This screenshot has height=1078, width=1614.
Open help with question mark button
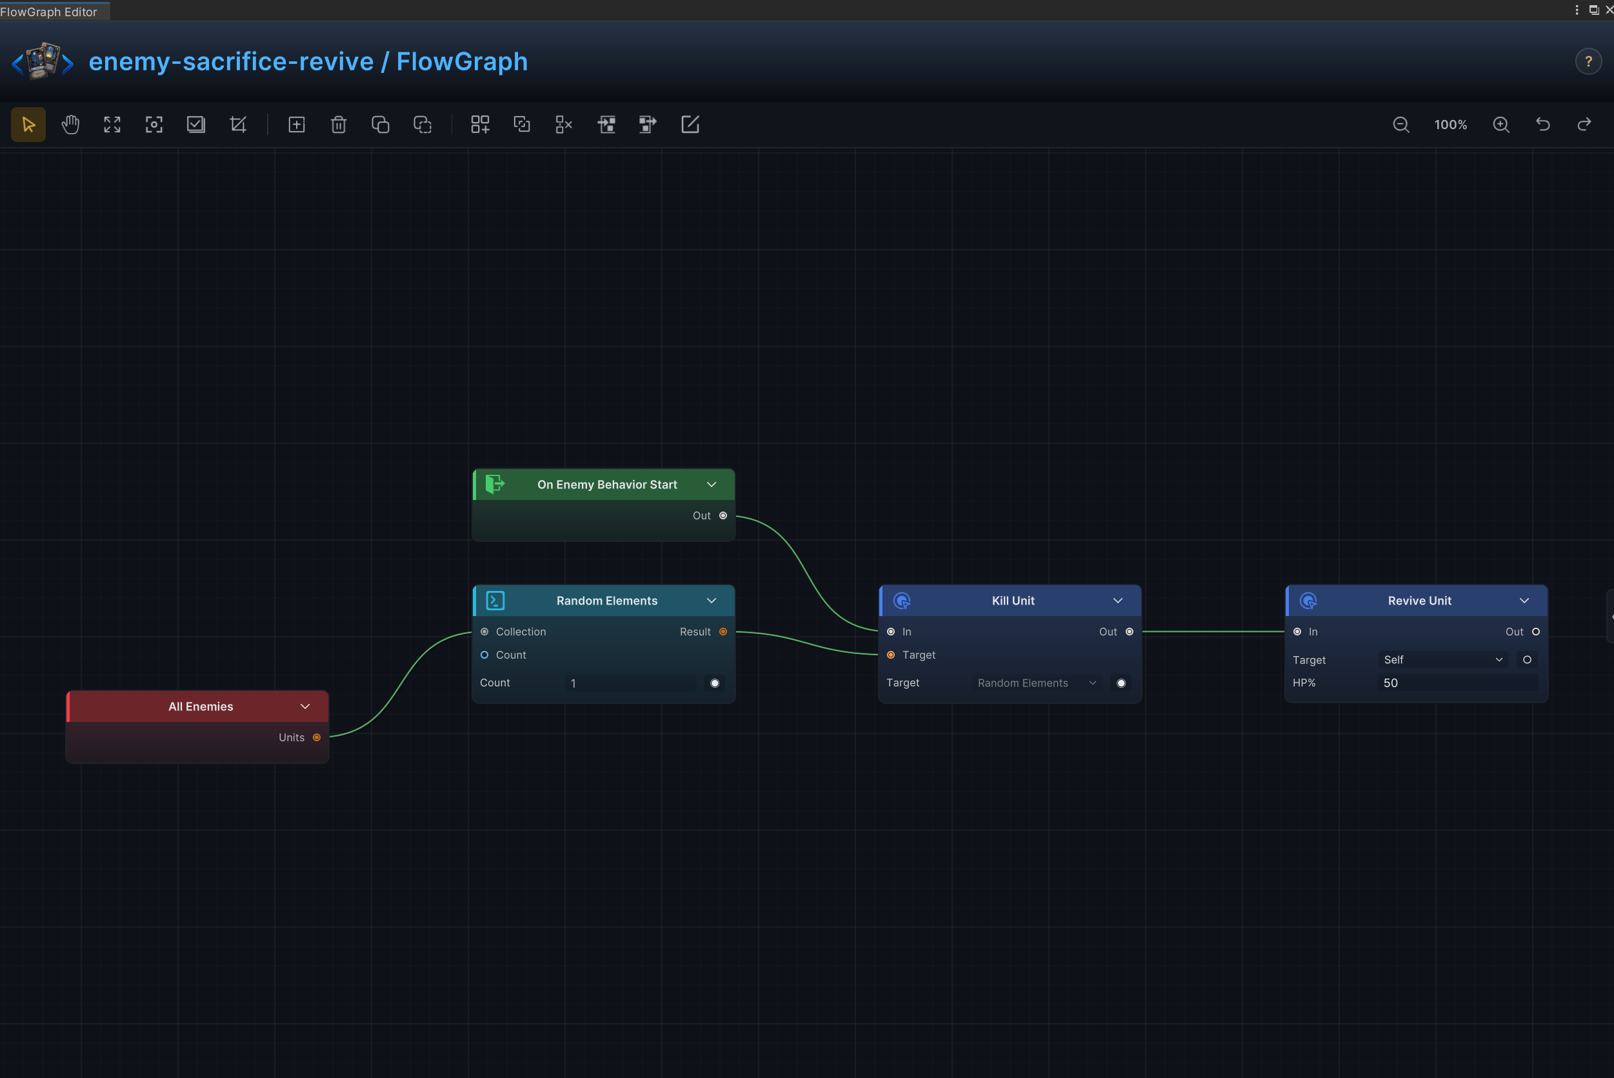point(1589,62)
